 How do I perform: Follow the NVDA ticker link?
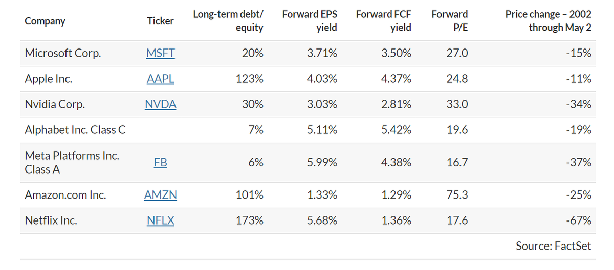[160, 105]
